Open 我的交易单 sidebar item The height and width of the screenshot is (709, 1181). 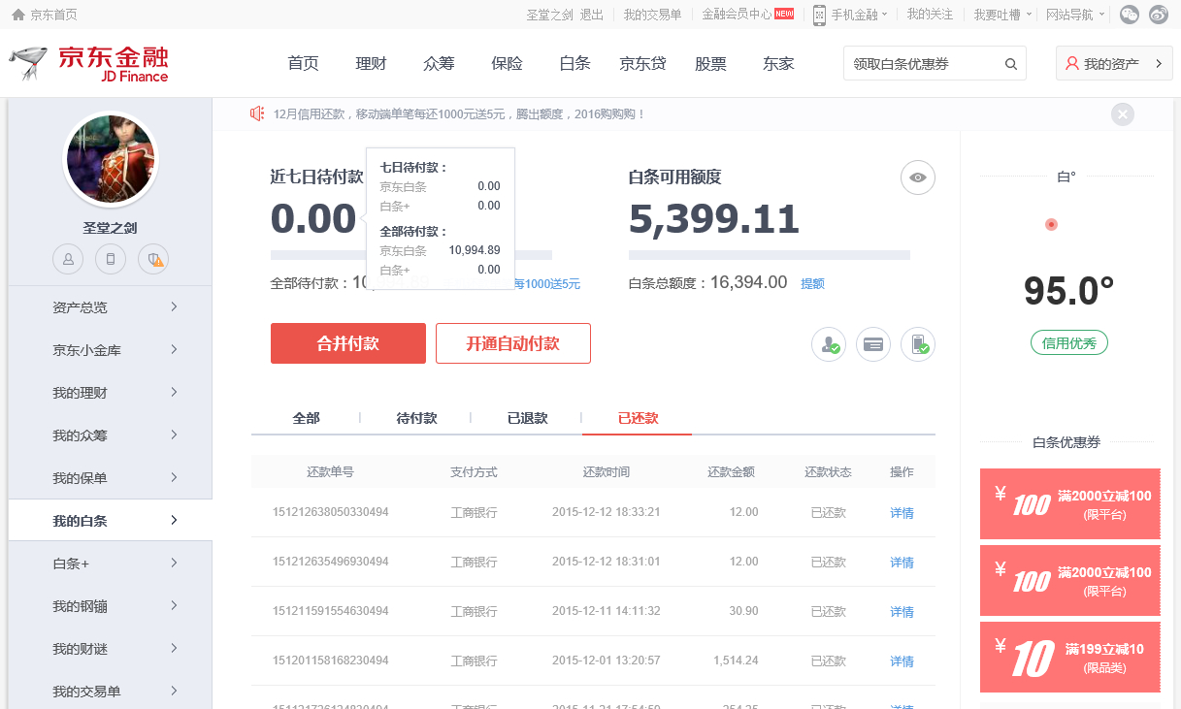pos(110,692)
